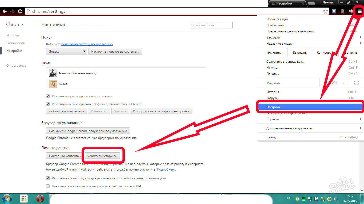This screenshot has height=204, width=364.
Task: Expand the Недавние вкладки submenu
Action: click(310, 44)
